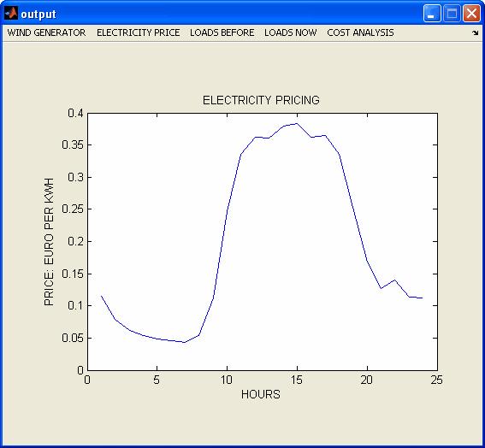Open the LOADS NOW menu
This screenshot has width=485, height=448.
(x=291, y=32)
